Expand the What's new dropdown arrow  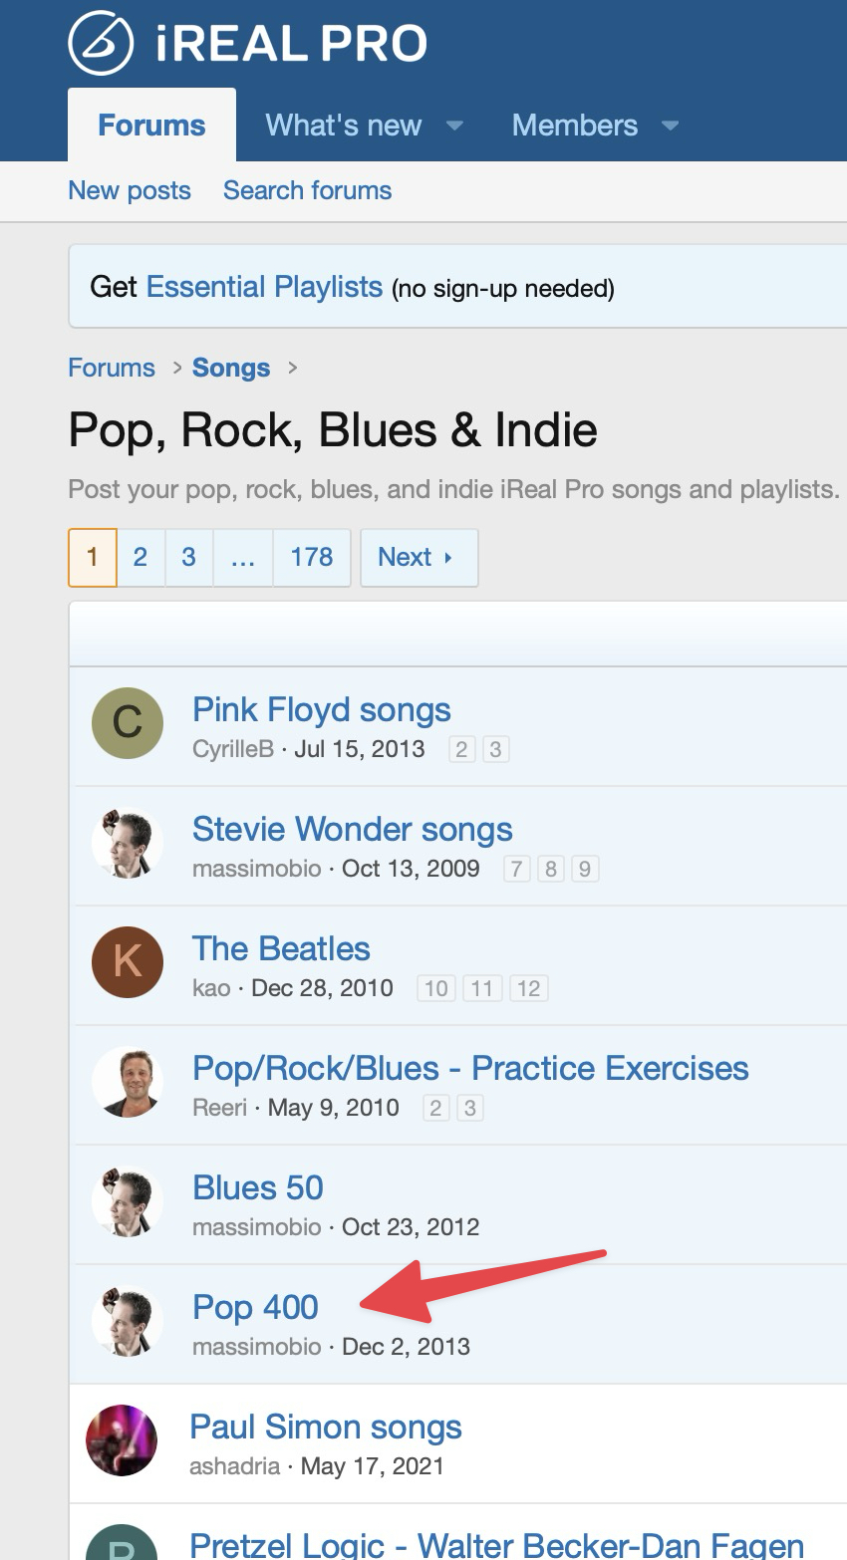click(454, 126)
